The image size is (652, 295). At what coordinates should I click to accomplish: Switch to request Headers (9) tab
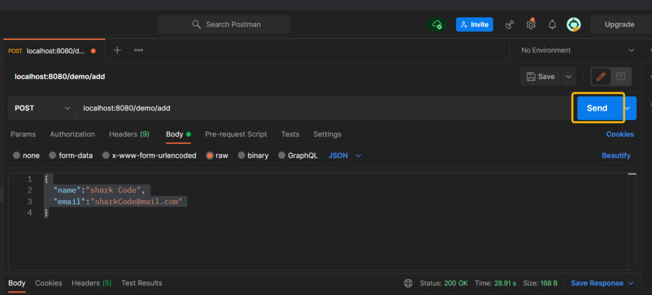129,134
